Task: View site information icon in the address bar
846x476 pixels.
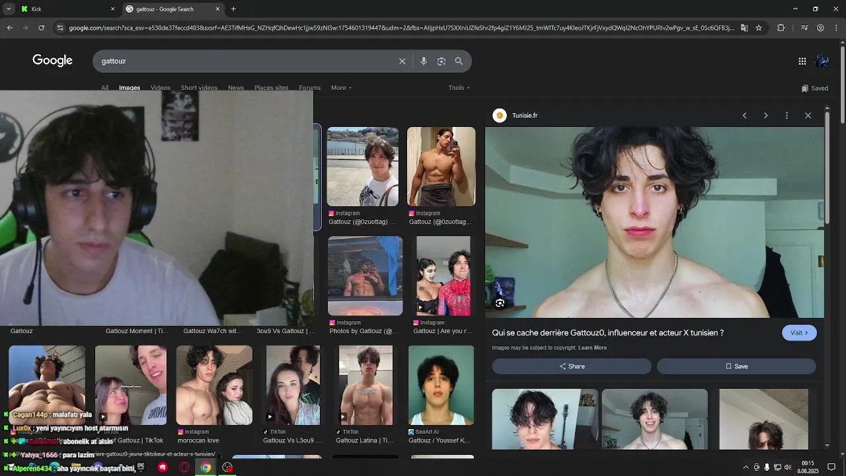Action: tap(60, 28)
